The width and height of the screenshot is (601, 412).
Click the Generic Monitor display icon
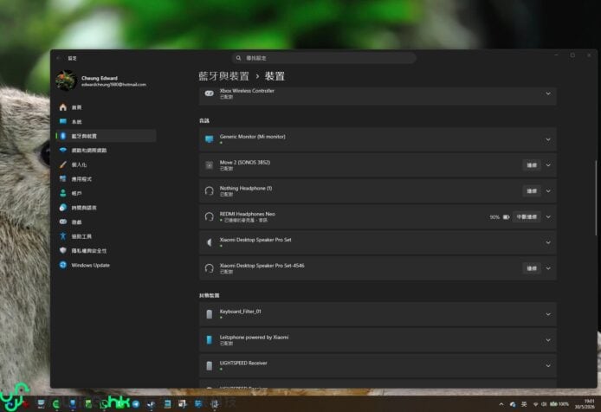[209, 139]
